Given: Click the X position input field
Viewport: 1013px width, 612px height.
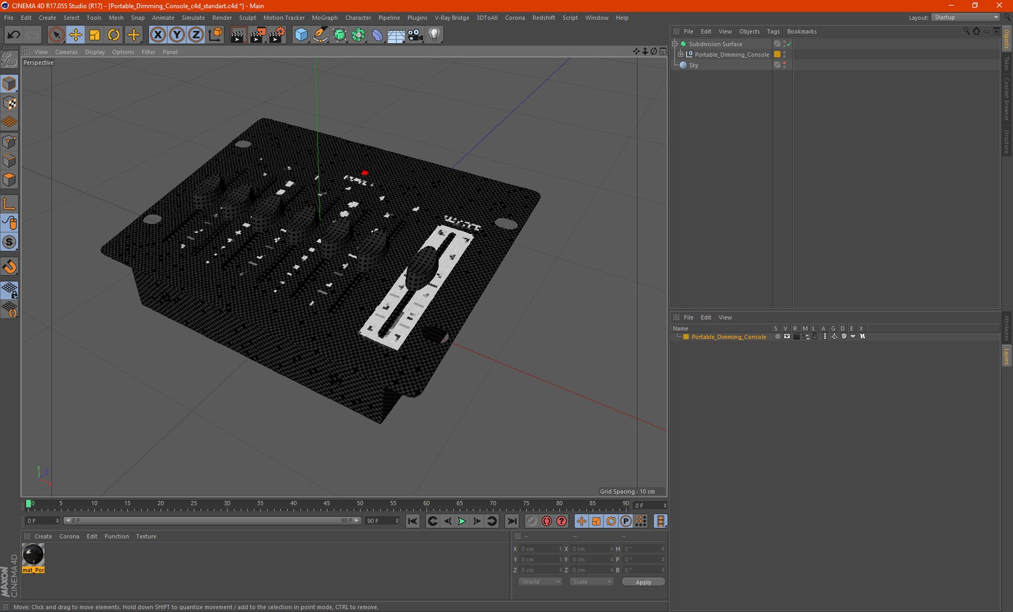Looking at the screenshot, I should 540,549.
